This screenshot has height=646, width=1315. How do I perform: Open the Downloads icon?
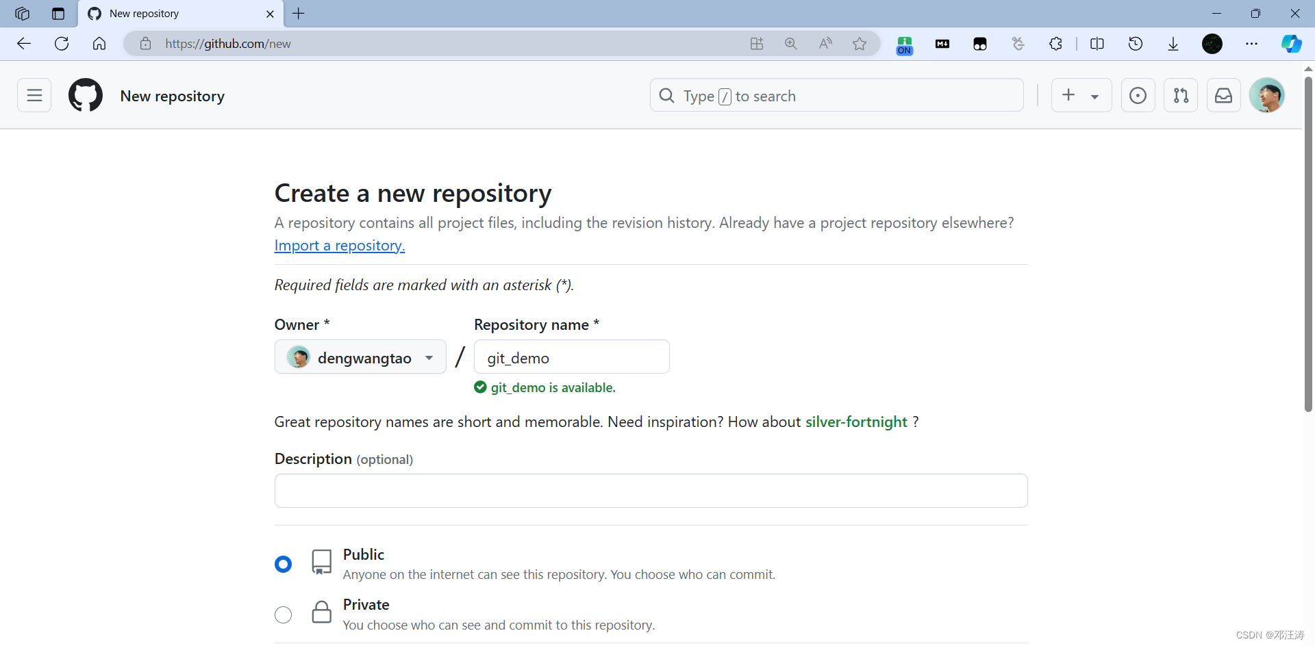pyautogui.click(x=1173, y=44)
